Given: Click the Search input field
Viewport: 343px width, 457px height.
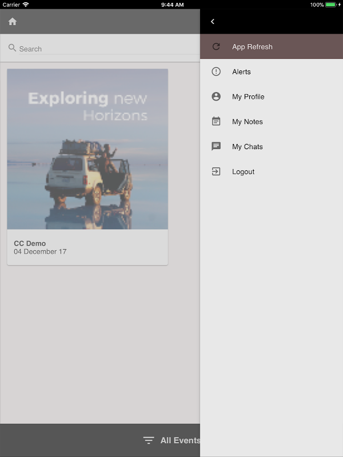Looking at the screenshot, I should (109, 49).
